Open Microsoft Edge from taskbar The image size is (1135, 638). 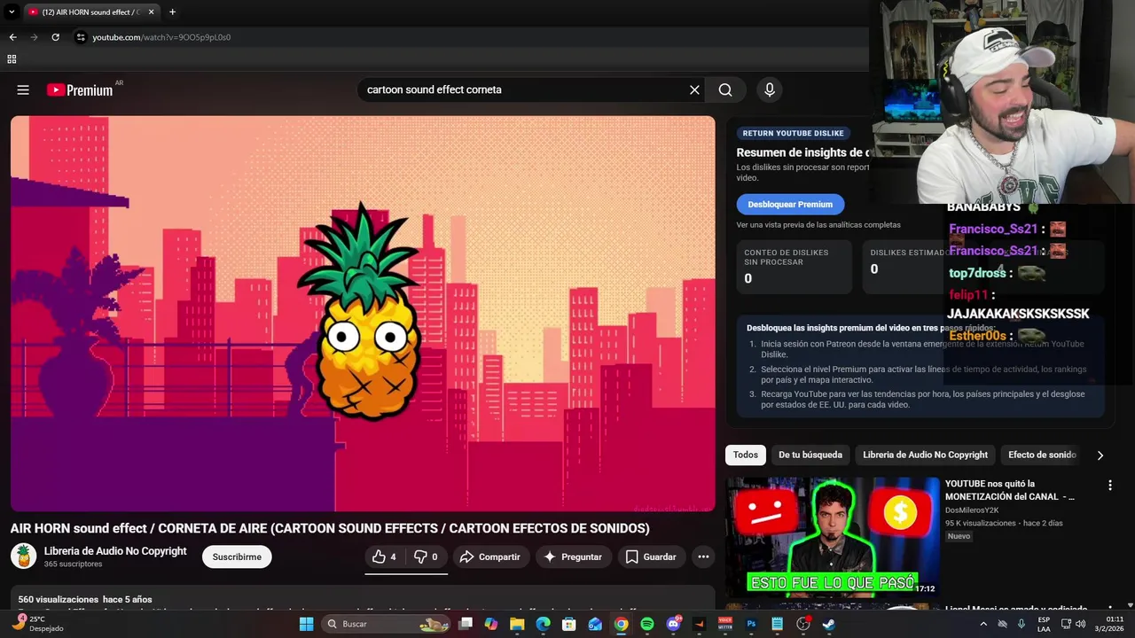click(543, 624)
